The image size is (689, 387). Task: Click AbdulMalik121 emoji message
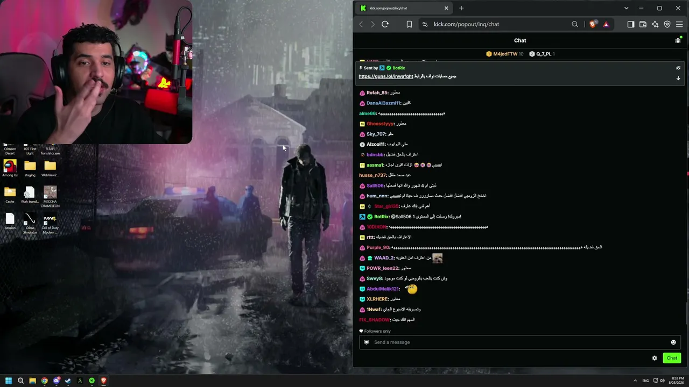click(x=411, y=289)
